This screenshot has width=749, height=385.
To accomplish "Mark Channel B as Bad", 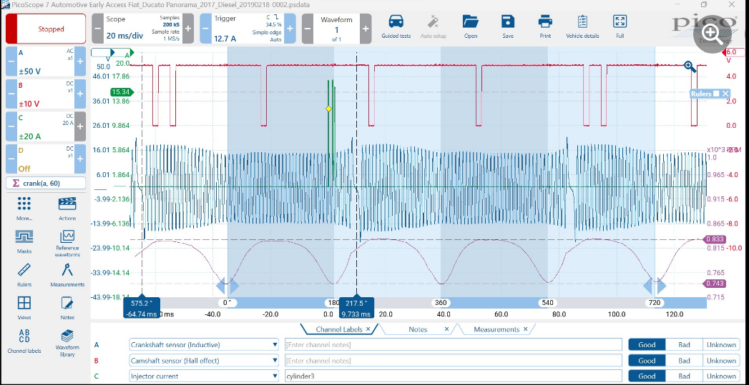I will pos(684,360).
